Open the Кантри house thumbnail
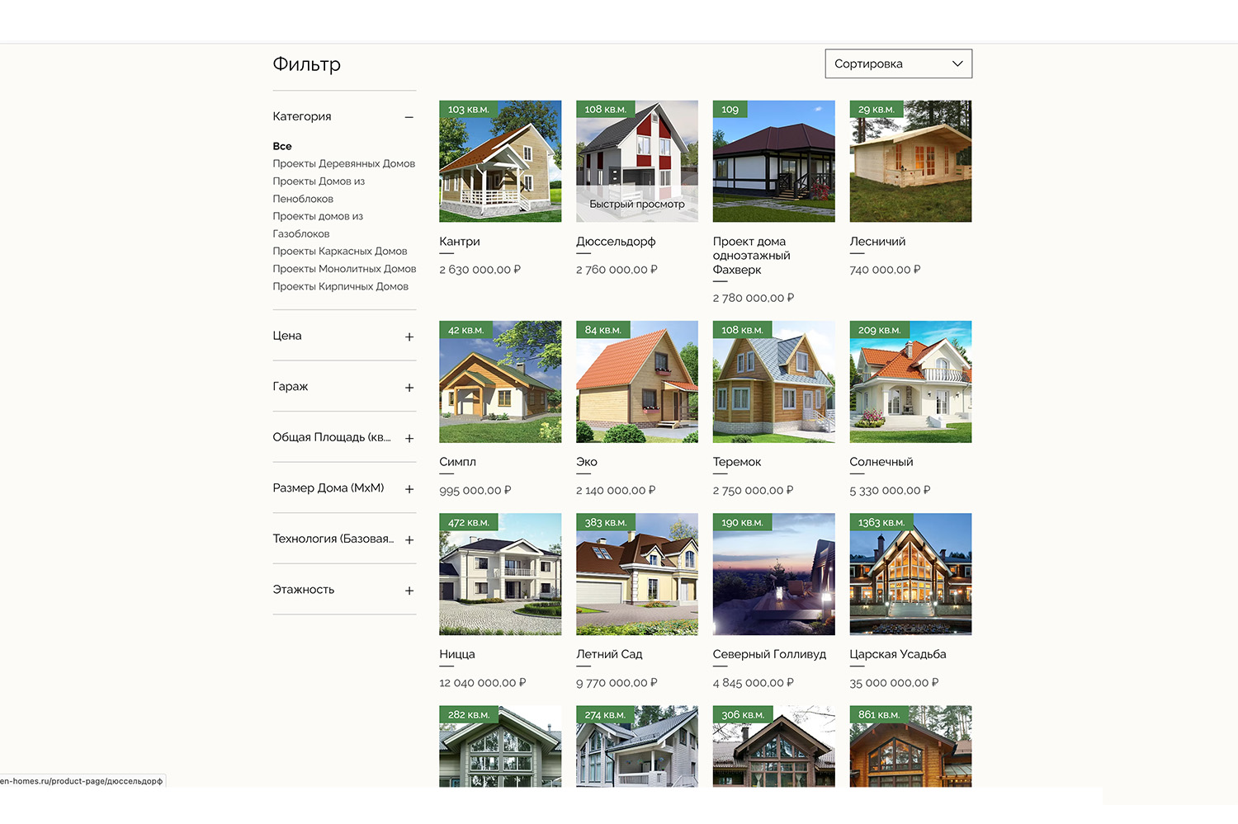Screen dimensions: 1238x824 [x=500, y=161]
